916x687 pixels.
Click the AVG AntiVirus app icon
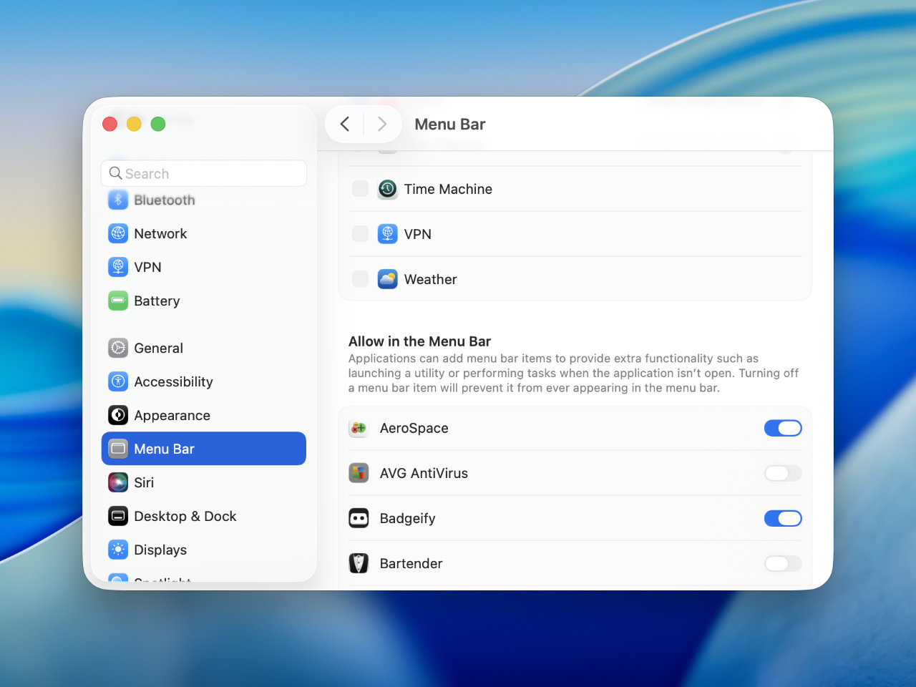click(x=359, y=473)
